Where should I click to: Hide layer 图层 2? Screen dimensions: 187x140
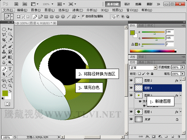coord(131,80)
